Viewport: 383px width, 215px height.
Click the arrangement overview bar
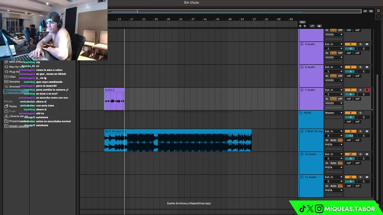point(234,11)
